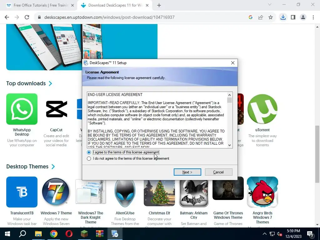320x240 pixels.
Task: Click the TranslucentTB title text
Action: pyautogui.click(x=22, y=213)
